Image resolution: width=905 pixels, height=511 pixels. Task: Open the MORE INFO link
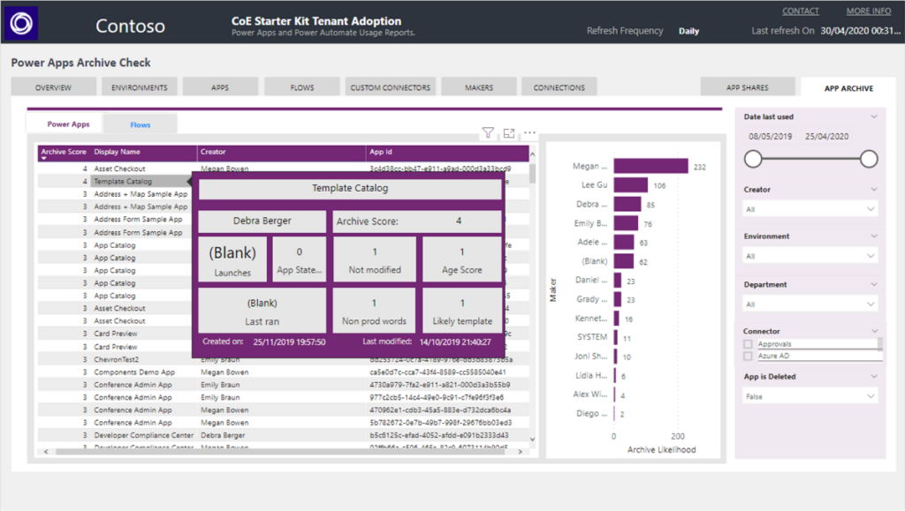(867, 11)
